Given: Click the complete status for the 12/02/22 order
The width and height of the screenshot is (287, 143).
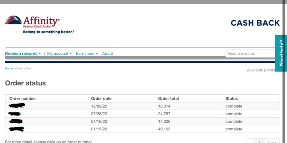Looking at the screenshot, I should [x=234, y=106].
